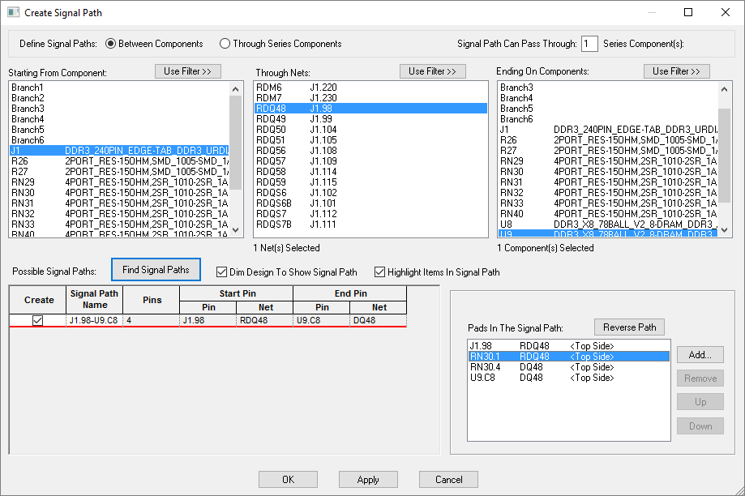Click the series component count field

tap(589, 44)
